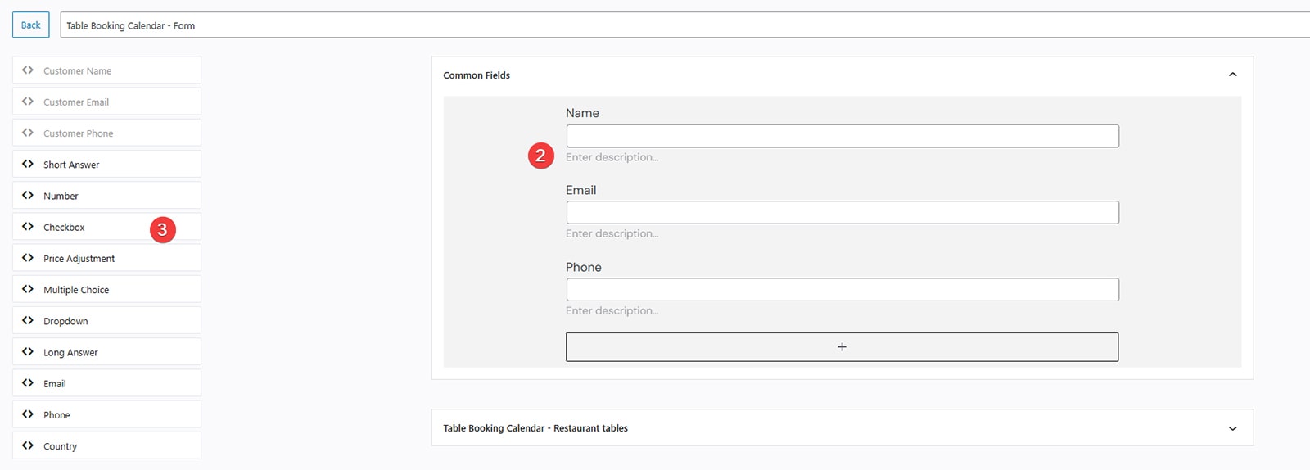Viewport: 1310px width, 470px height.
Task: Add a Phone field from sidebar
Action: [106, 414]
